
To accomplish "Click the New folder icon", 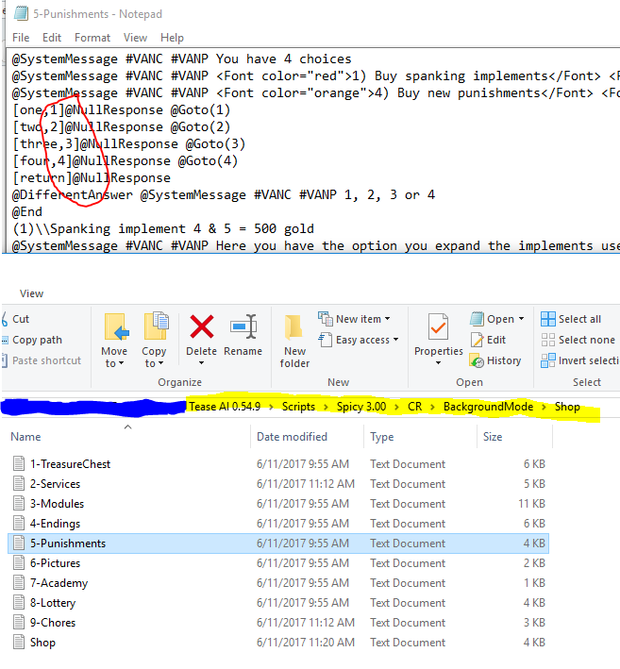I will (x=293, y=327).
